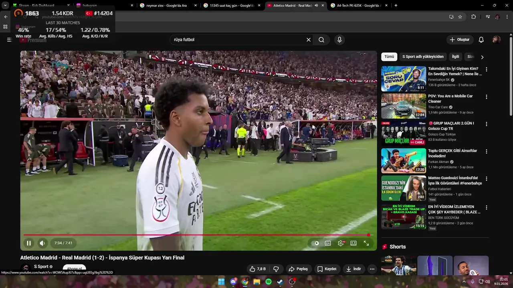The height and width of the screenshot is (288, 513).
Task: Pause the video playback
Action: 29,243
